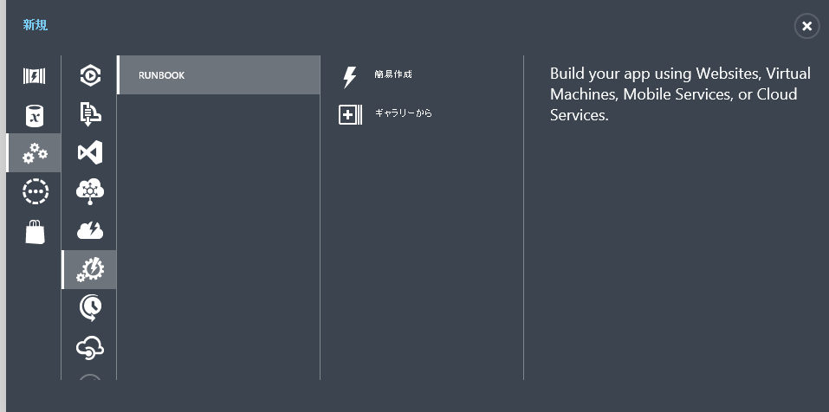Choose the ギャラリーから option label

click(403, 113)
